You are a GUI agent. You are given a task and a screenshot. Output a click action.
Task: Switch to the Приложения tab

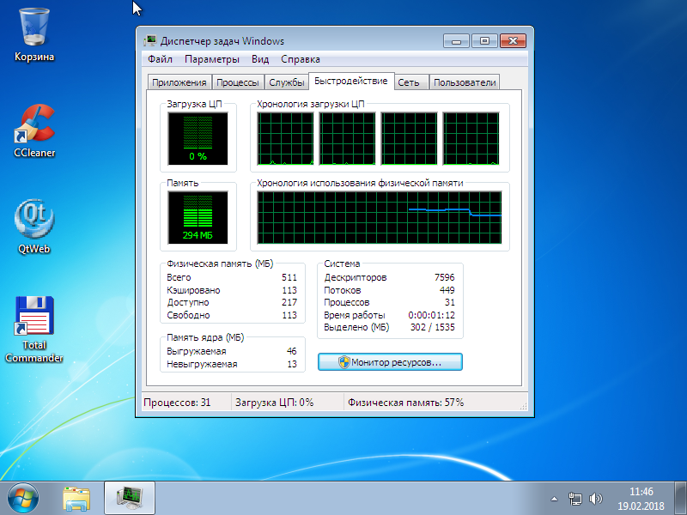(x=179, y=82)
